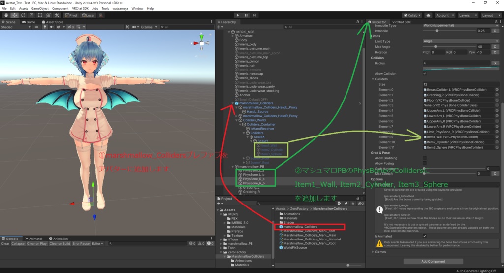Image resolution: width=504 pixels, height=273 pixels.
Task: Toggle grid snapping icon
Action: [x=101, y=15]
